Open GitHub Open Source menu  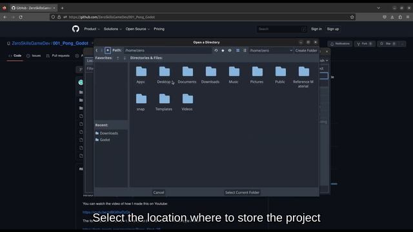(137, 29)
